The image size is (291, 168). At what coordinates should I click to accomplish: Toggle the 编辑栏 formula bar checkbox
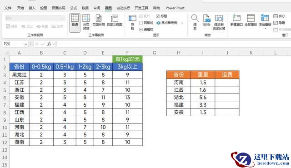(x=141, y=30)
